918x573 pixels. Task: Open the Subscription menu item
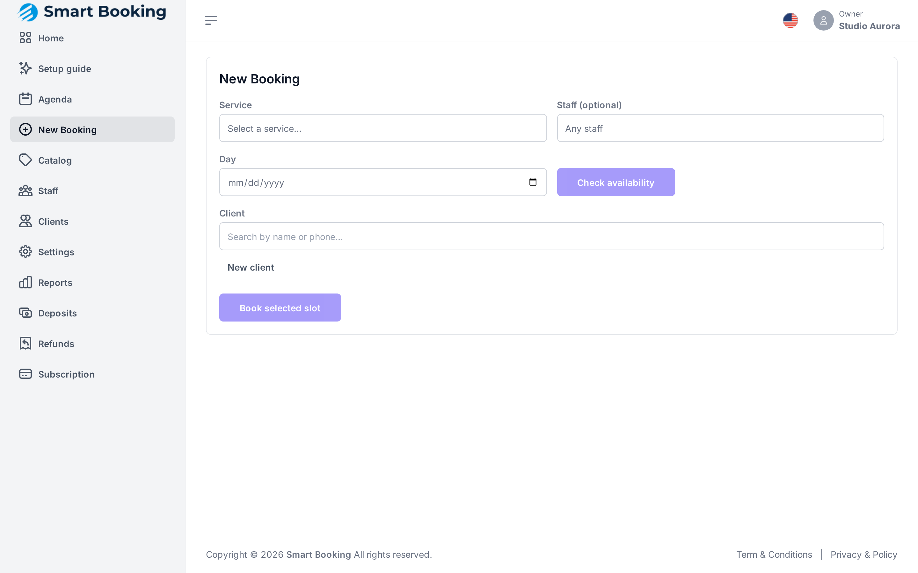92,374
